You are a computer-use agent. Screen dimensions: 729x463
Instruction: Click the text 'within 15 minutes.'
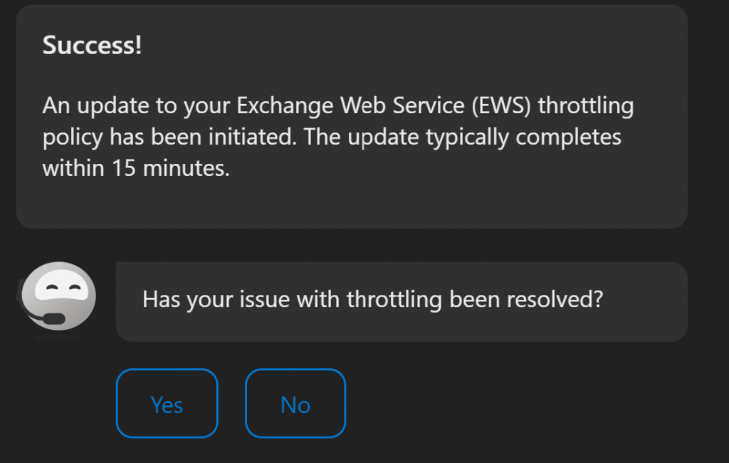tap(136, 168)
